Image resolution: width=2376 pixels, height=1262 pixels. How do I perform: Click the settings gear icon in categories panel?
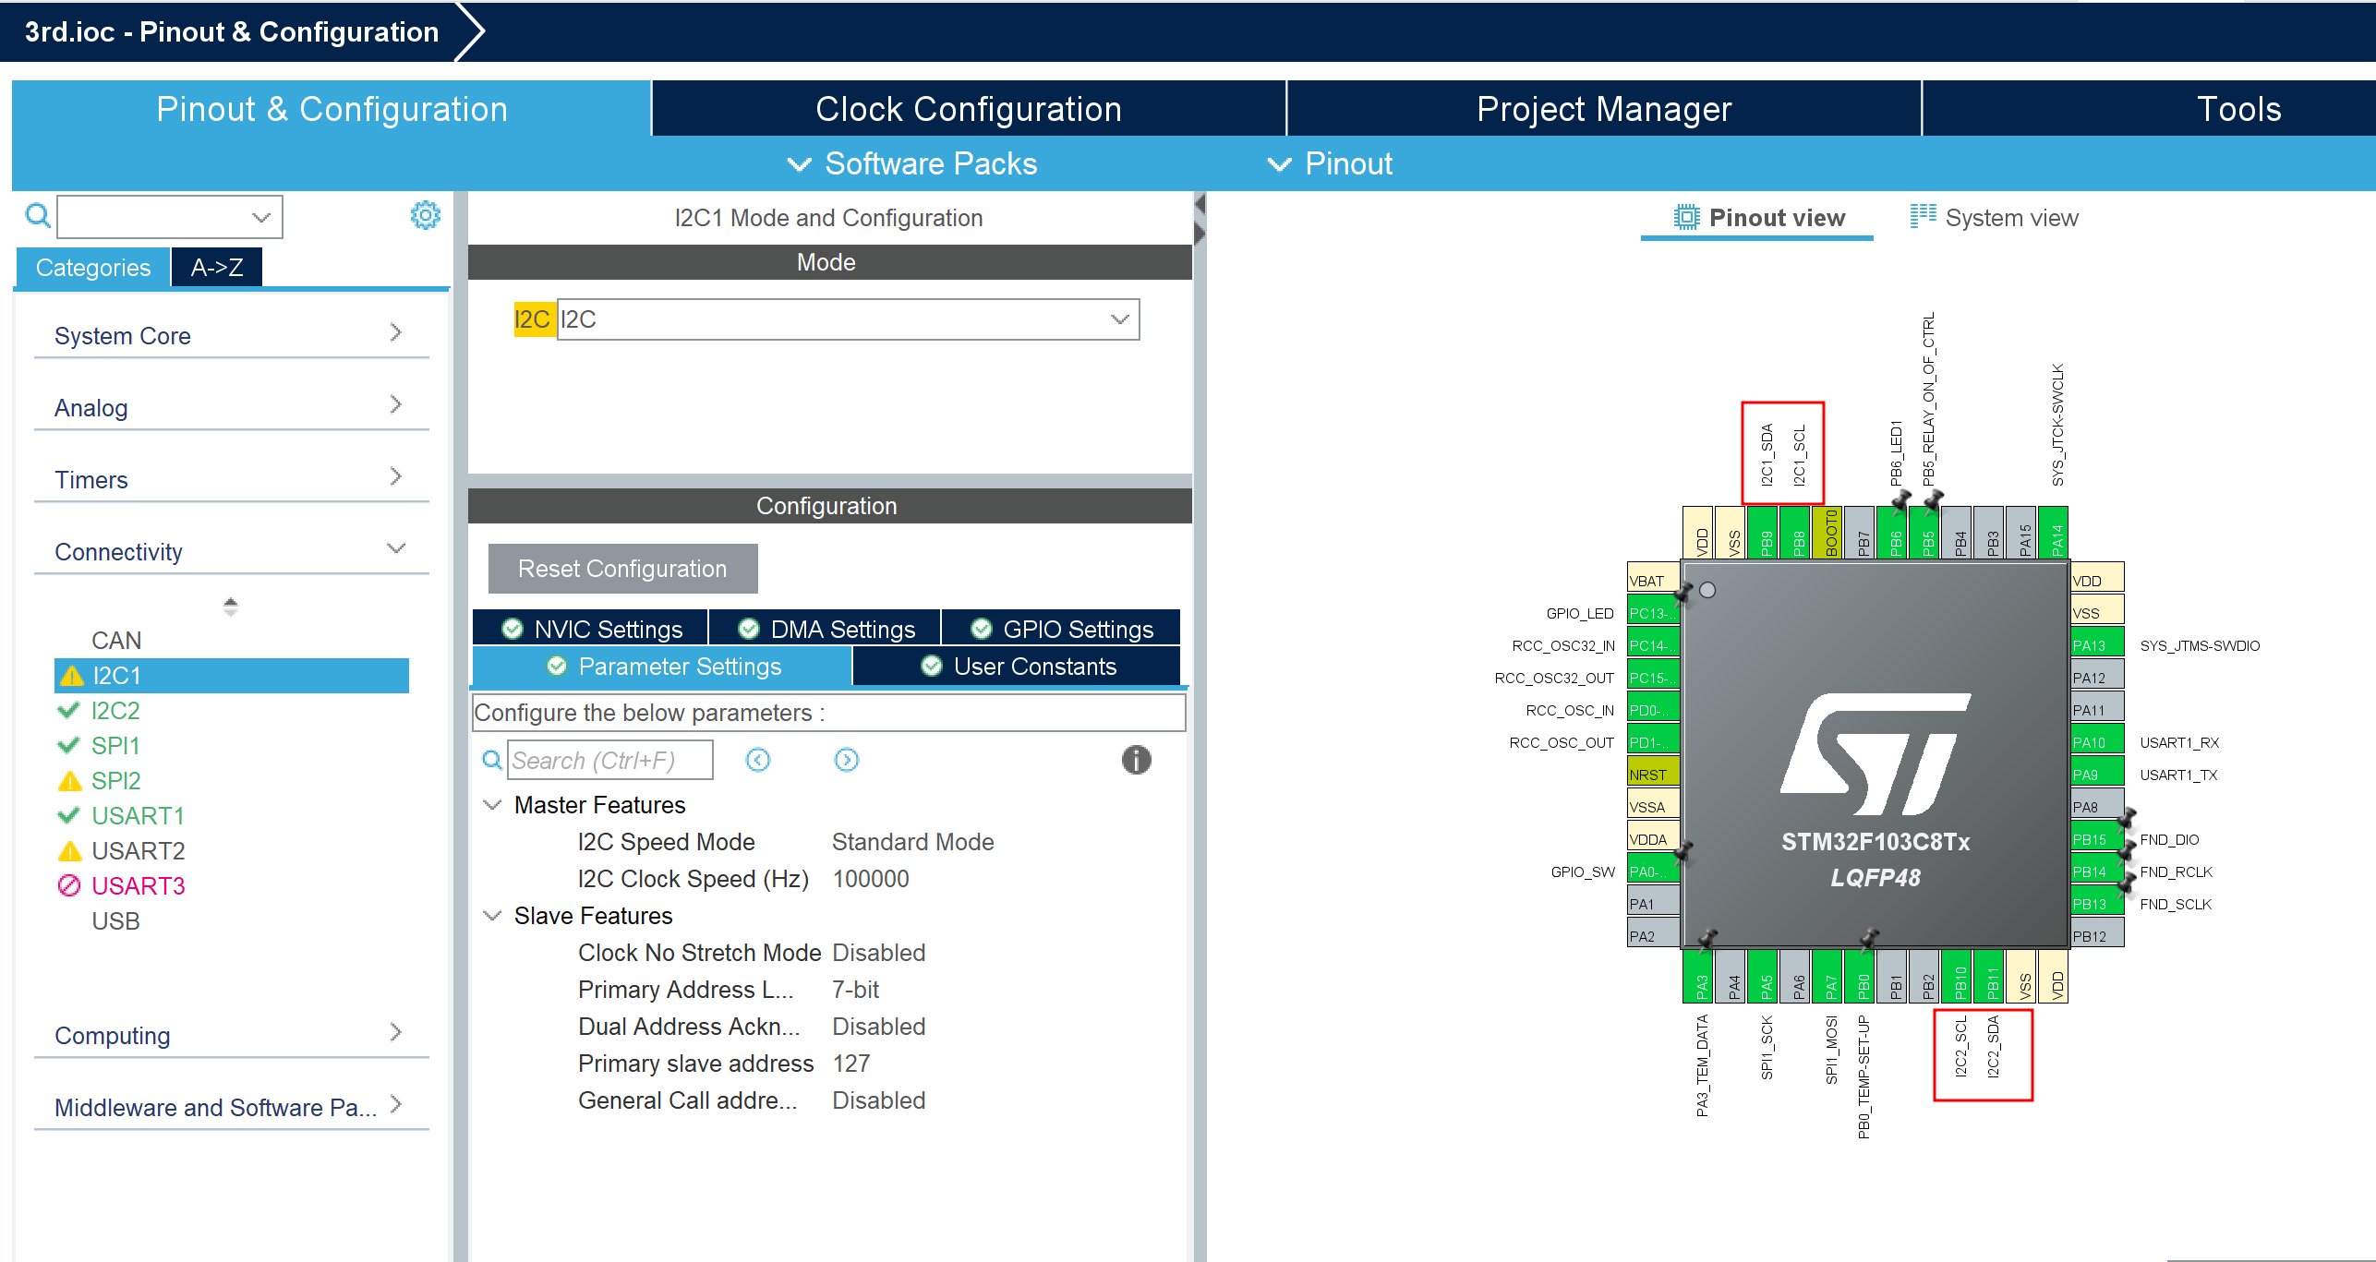[425, 216]
